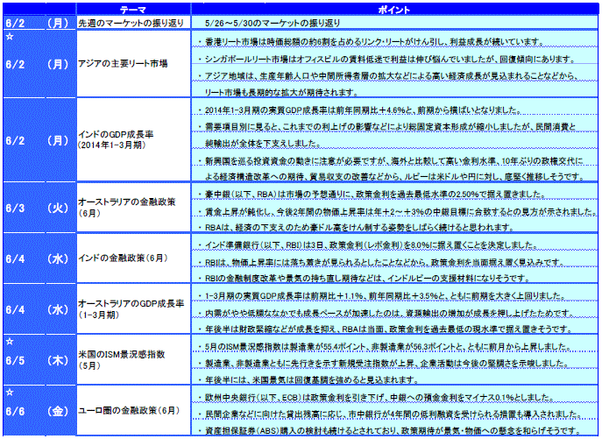The image size is (602, 439).
Task: Click the bullet point starting with シンガポールリート市場
Action: click(379, 58)
